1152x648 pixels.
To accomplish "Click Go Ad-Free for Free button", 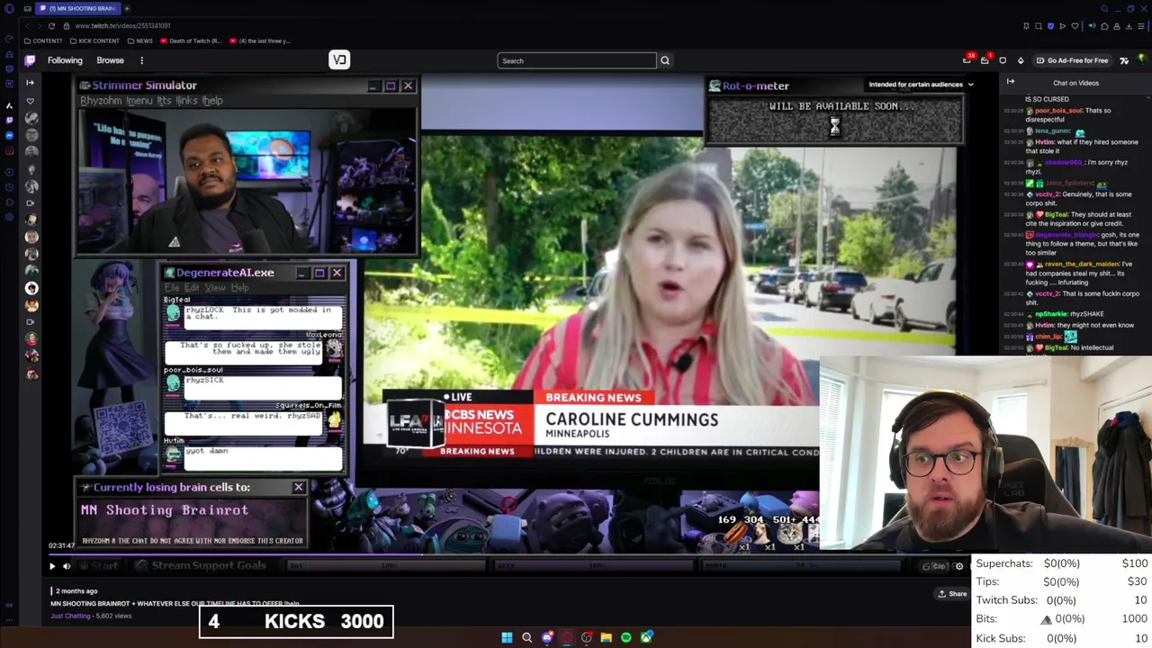I will (1072, 60).
